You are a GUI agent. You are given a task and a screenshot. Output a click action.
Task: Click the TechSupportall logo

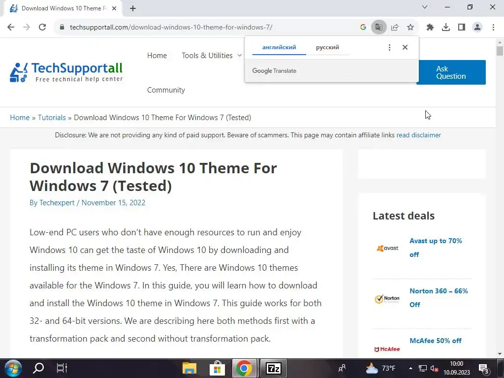tap(66, 72)
